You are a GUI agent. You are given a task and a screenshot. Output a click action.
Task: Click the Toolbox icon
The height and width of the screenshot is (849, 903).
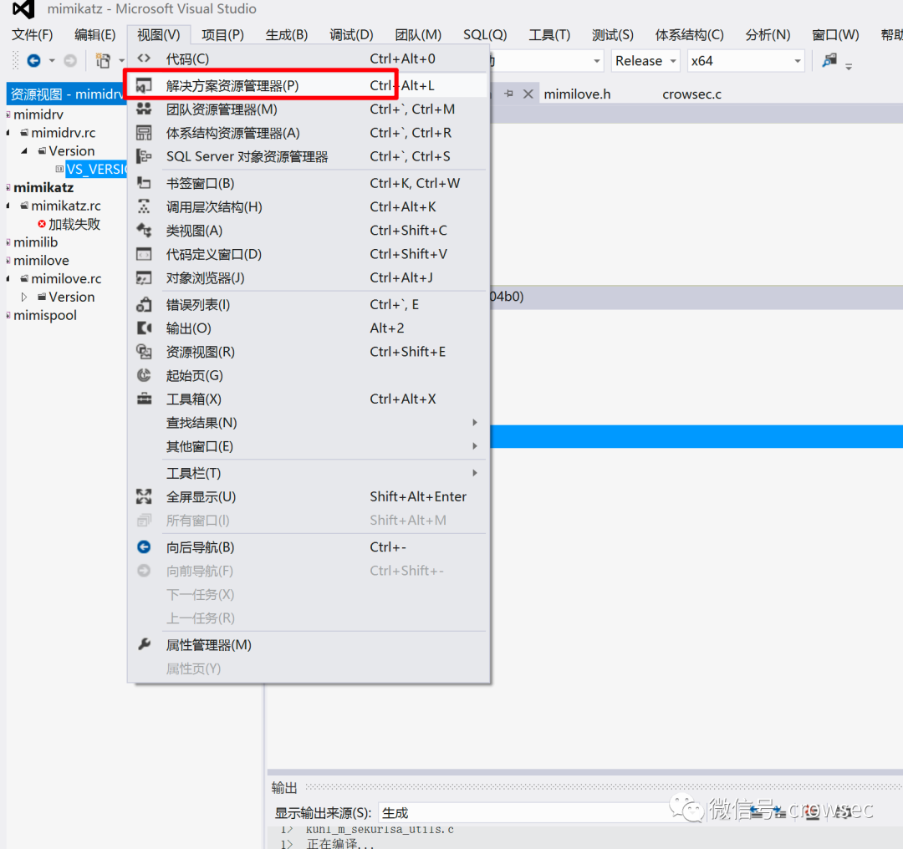144,399
